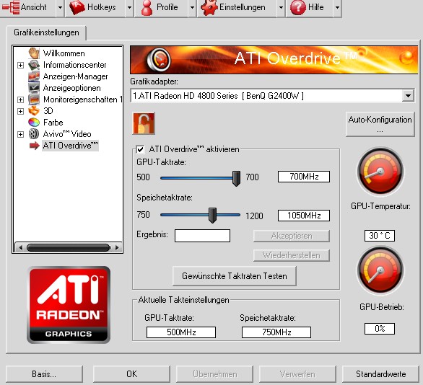Click the Basis... button

click(44, 374)
